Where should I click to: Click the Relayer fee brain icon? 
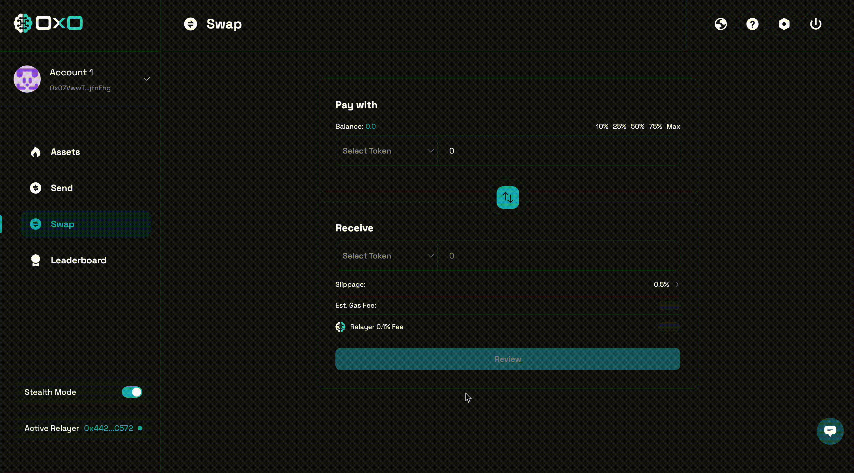click(x=340, y=327)
